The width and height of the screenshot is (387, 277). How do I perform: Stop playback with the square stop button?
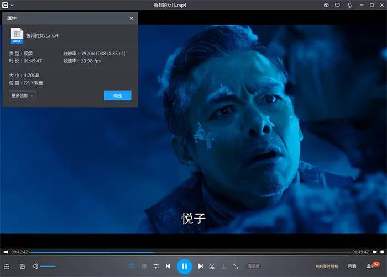pos(382,252)
